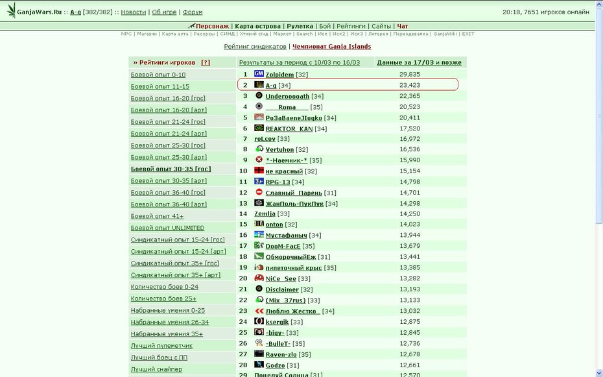Screen dimensions: 603x377
Task: Select Результаты за период с 10/03 по 16/03
Action: tap(300, 62)
